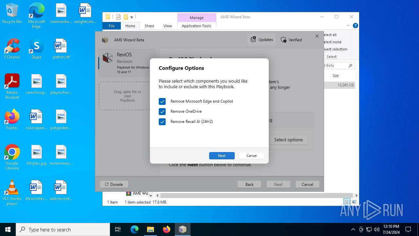Show hidden system tray icons
The height and width of the screenshot is (236, 419).
click(353, 229)
